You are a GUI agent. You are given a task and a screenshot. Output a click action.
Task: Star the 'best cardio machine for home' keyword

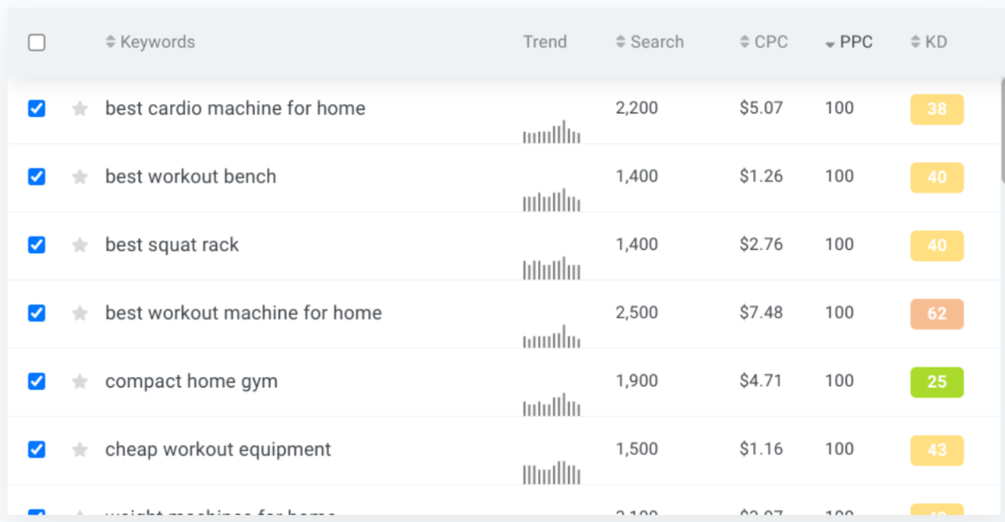coord(80,109)
